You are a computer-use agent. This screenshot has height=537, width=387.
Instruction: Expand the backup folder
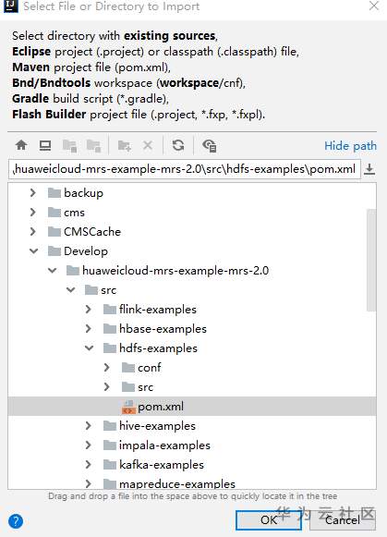33,193
